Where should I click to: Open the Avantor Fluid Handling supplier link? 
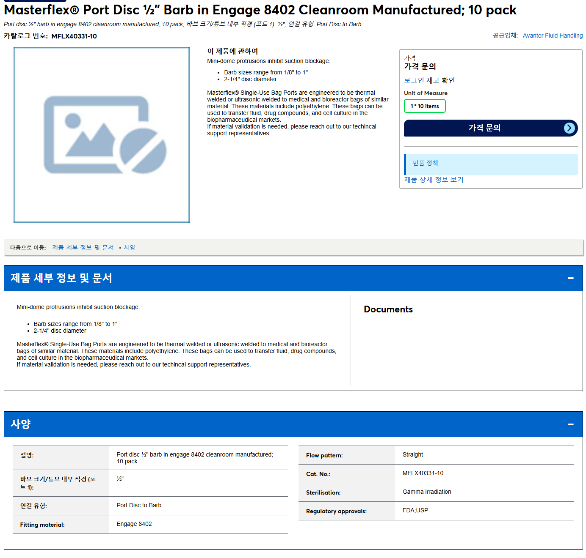tap(553, 36)
